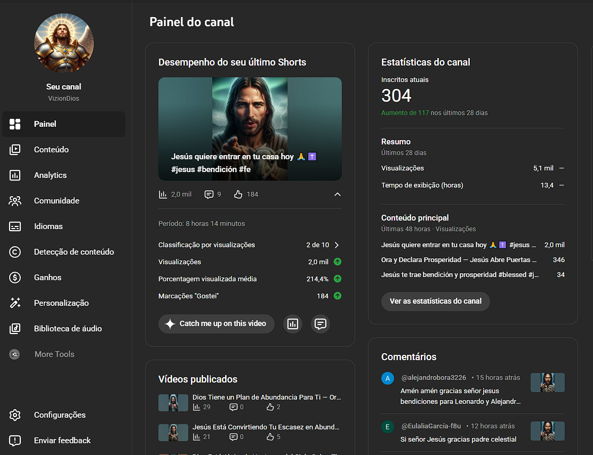Viewport: 593px width, 455px height.
Task: Open Configurações settings in sidebar
Action: 59,415
